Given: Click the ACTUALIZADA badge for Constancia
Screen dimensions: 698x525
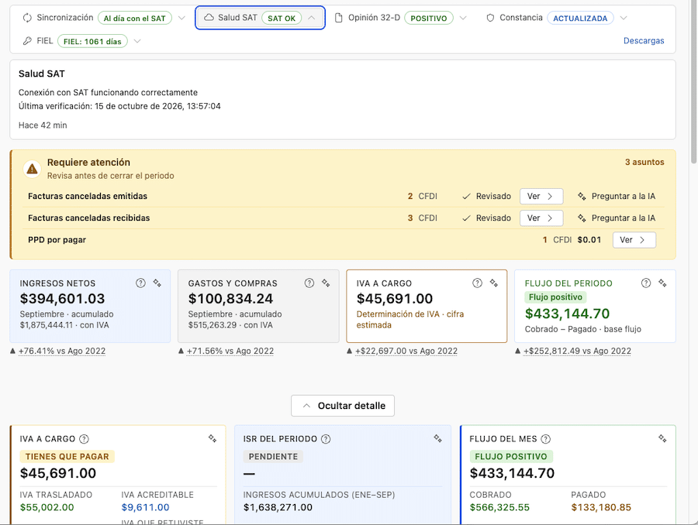Looking at the screenshot, I should [x=580, y=19].
